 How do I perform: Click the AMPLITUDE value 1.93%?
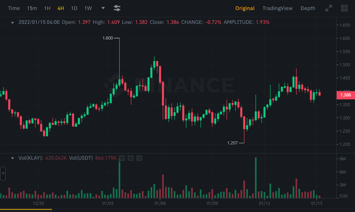tap(262, 22)
